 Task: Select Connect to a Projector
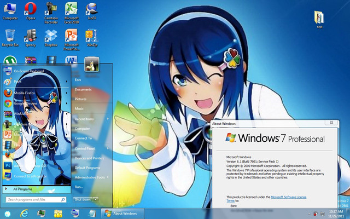tap(36, 176)
